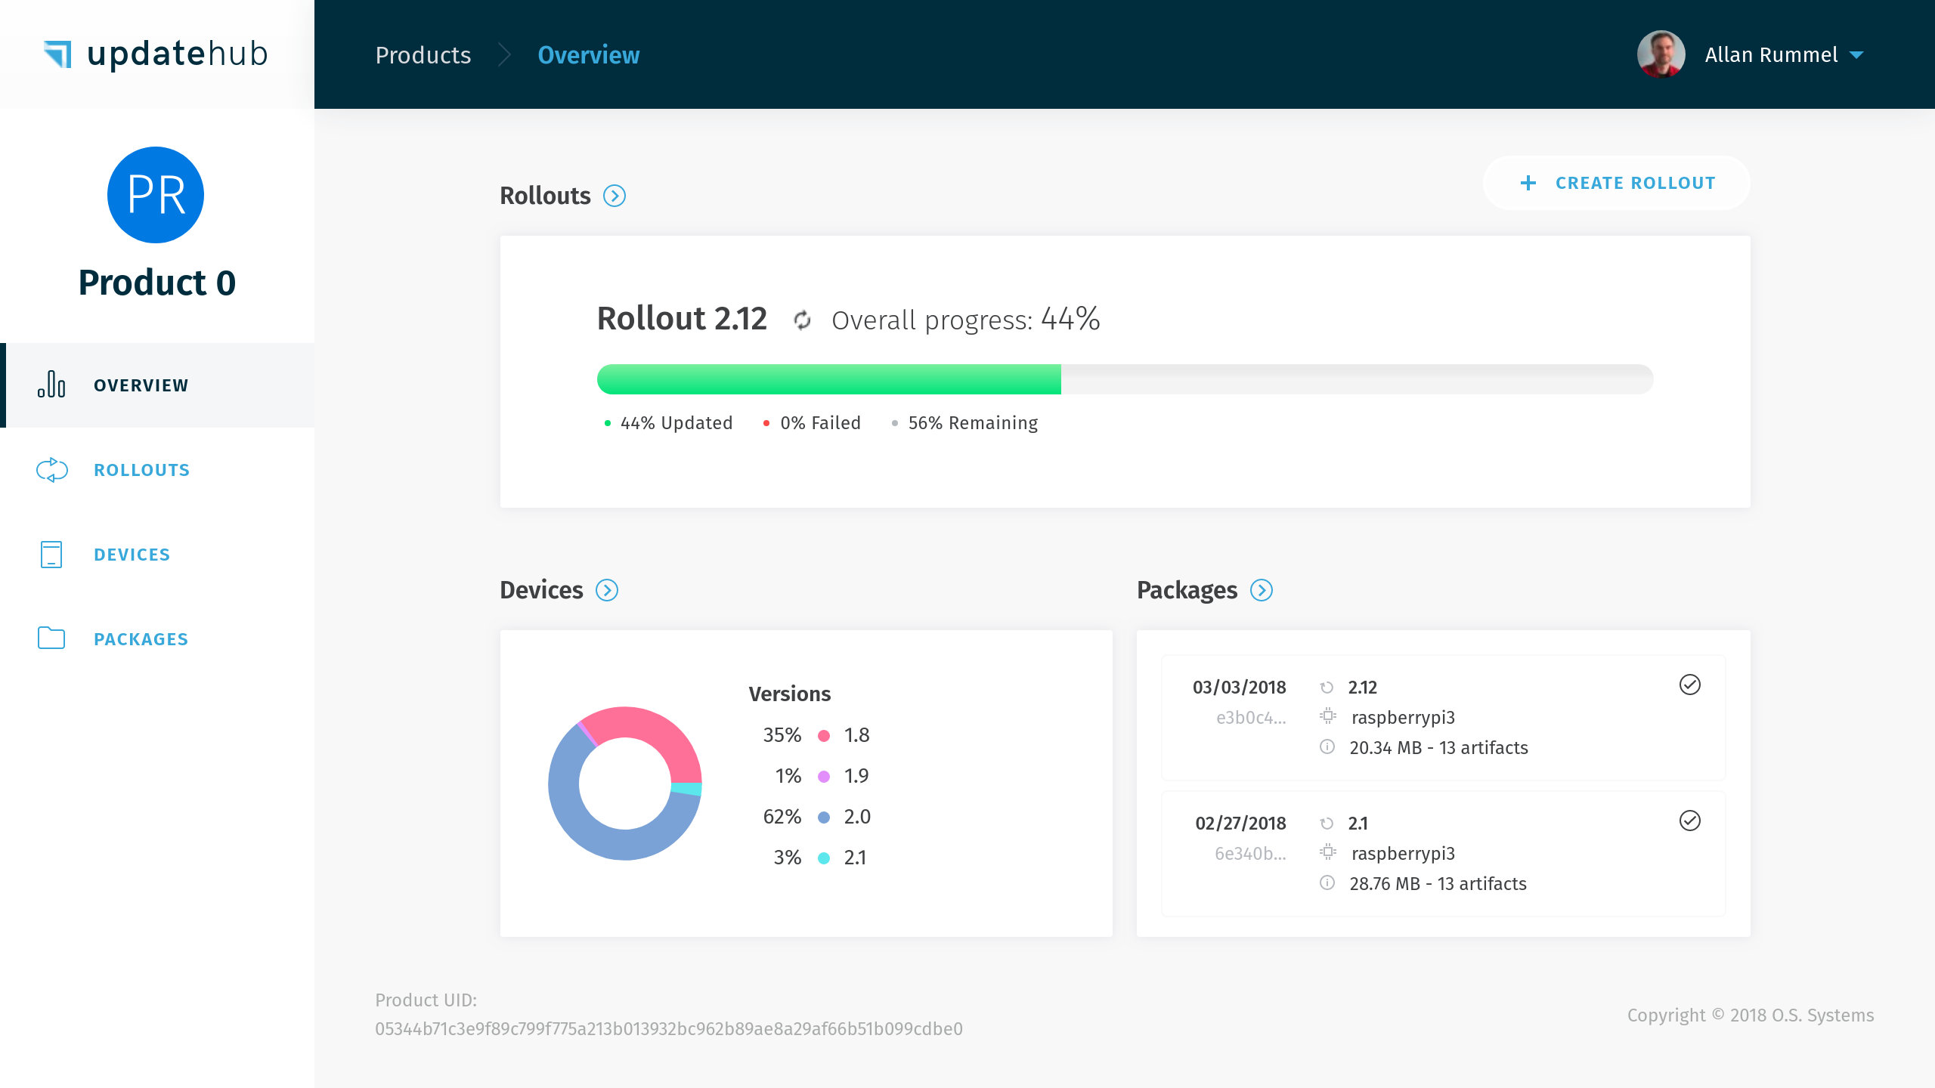
Task: Toggle the checkmark on package 2.1
Action: [x=1691, y=821]
